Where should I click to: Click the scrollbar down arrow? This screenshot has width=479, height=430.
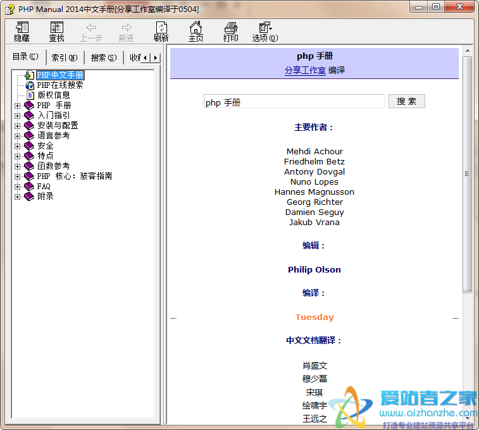click(468, 418)
